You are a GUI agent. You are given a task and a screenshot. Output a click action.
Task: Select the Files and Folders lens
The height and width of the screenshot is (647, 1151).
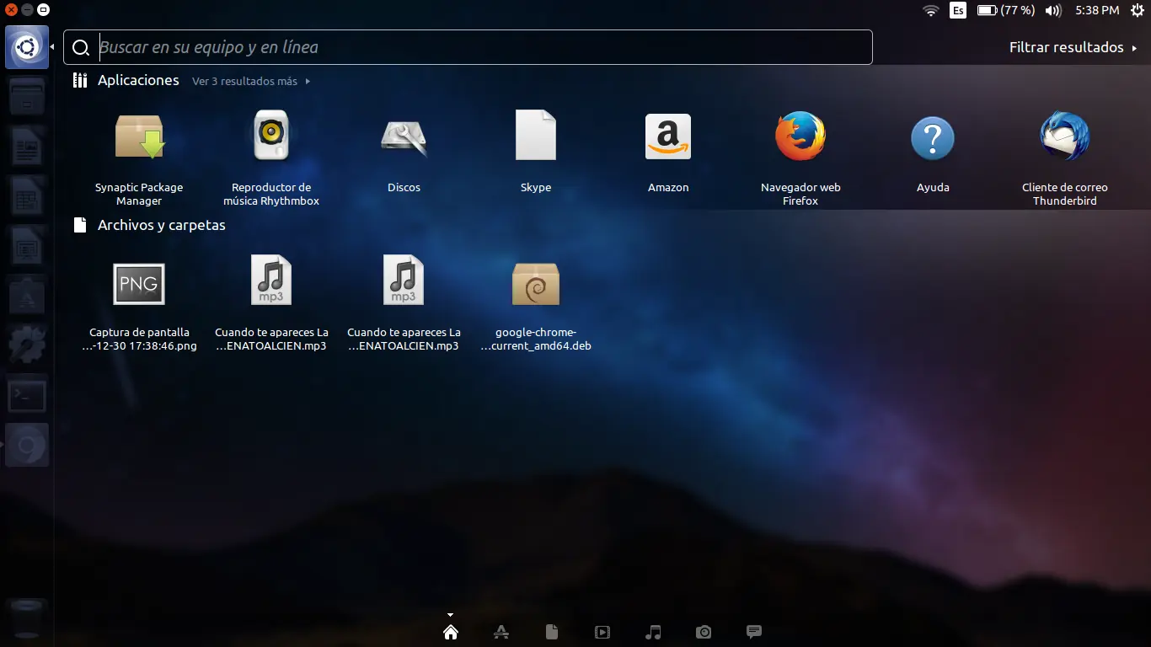point(552,631)
